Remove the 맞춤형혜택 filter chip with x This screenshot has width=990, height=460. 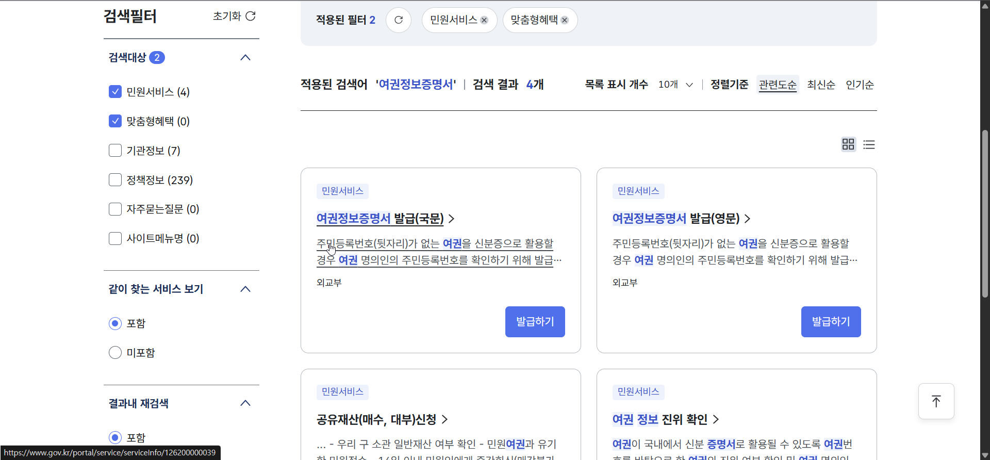tap(565, 20)
